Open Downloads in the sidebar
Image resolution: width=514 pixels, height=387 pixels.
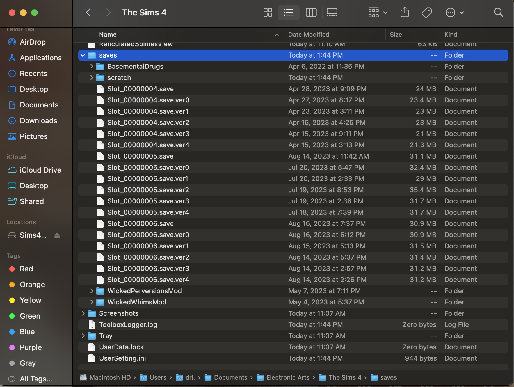point(38,121)
